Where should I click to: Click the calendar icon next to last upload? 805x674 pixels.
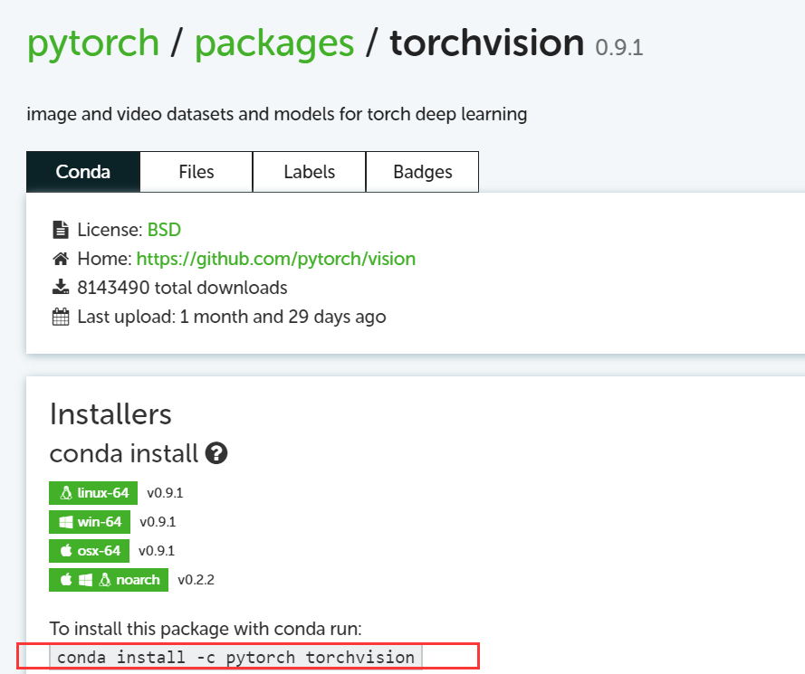tap(62, 316)
